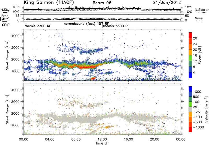The width and height of the screenshot is (209, 145).
Task: Click the '4000' tick on velocity panel axis
Action: [15, 90]
